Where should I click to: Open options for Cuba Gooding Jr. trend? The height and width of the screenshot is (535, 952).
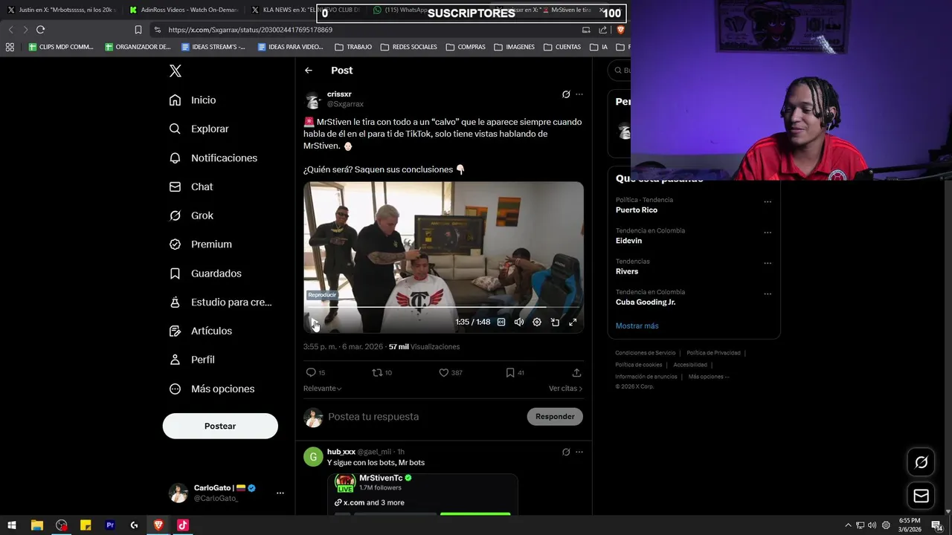768,294
